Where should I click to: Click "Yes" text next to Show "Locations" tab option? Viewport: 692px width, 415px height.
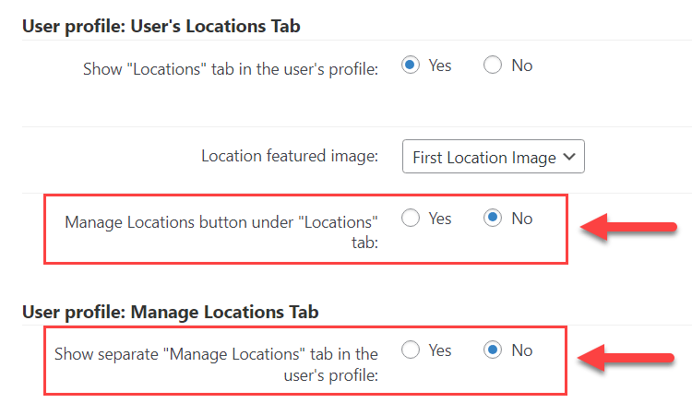click(x=440, y=65)
